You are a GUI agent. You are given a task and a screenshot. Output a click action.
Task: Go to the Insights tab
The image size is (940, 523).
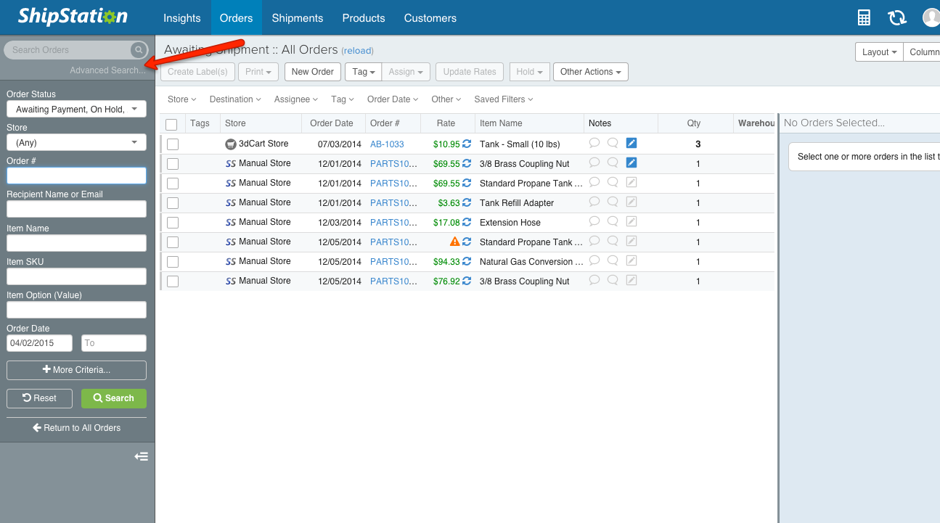(x=181, y=18)
